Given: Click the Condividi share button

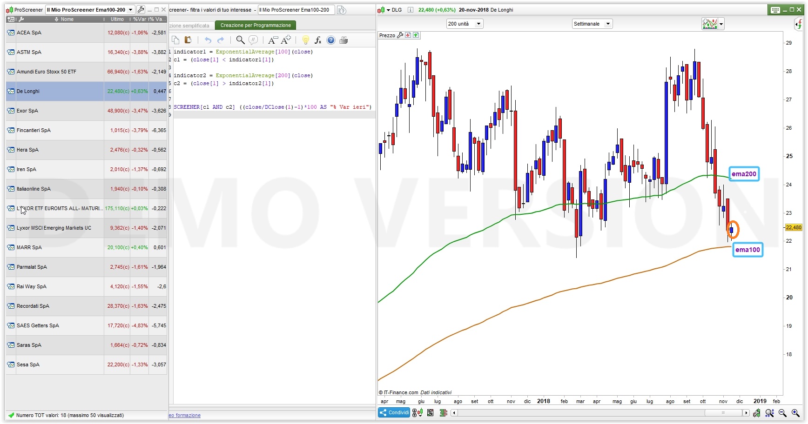Looking at the screenshot, I should [394, 412].
